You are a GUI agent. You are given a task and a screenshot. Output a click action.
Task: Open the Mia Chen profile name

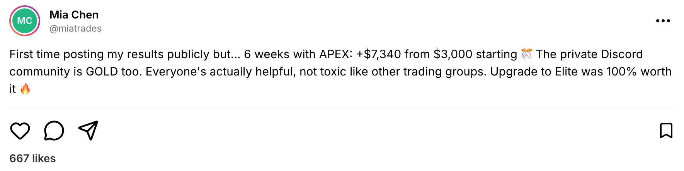(x=74, y=15)
